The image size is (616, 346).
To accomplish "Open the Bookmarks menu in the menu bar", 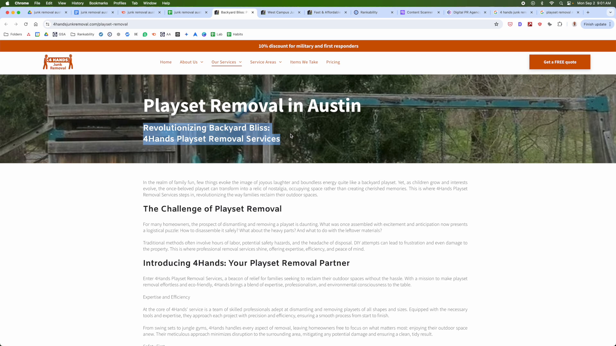I will pyautogui.click(x=98, y=3).
